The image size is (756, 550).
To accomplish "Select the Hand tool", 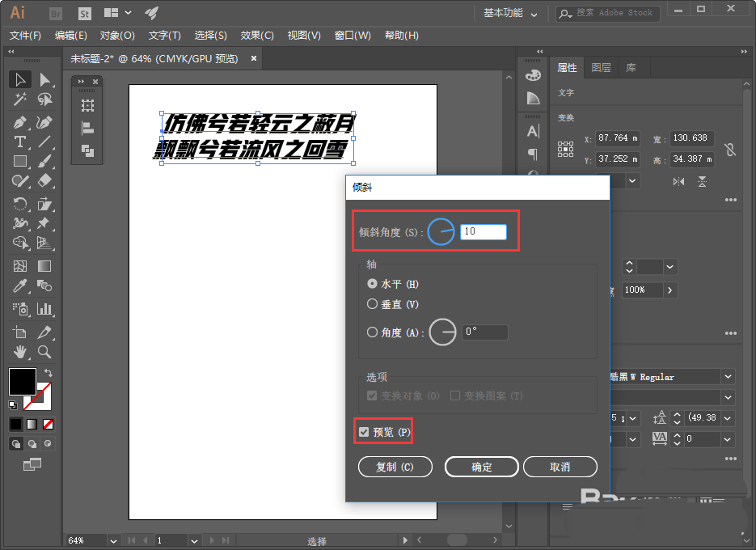I will [x=19, y=352].
